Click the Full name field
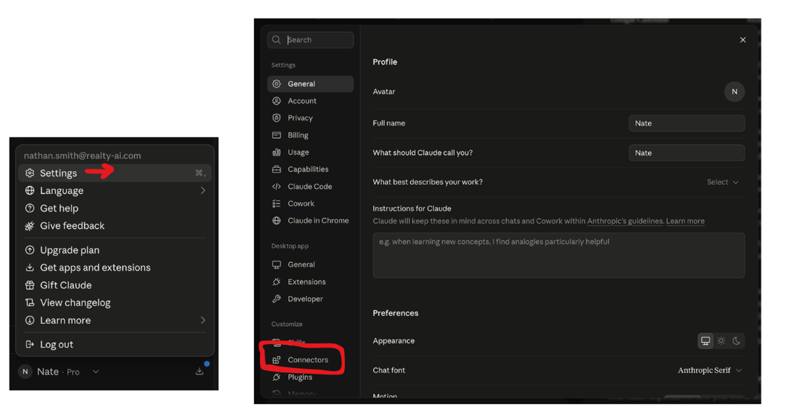The image size is (791, 415). (687, 124)
